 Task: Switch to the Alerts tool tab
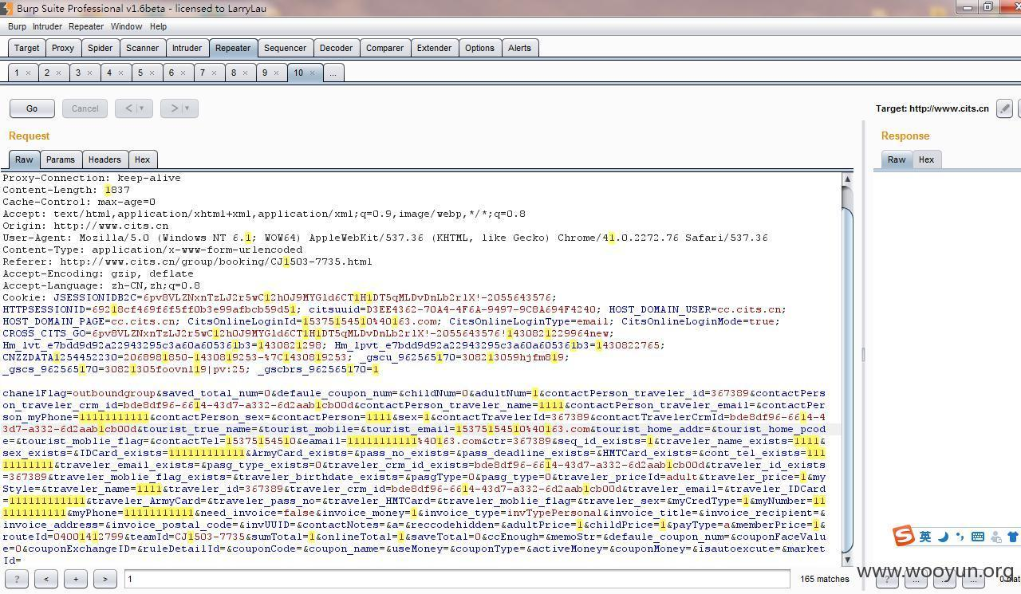[x=519, y=48]
